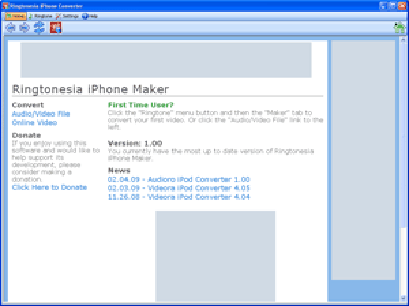Screen dimensions: 409x306
Task: Open the Settings menu
Action: tap(67, 16)
